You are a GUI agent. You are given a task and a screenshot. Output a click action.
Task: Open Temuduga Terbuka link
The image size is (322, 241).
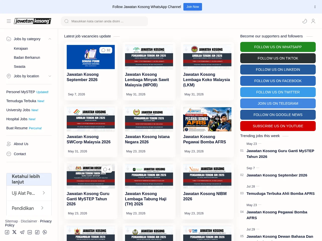tap(21, 101)
